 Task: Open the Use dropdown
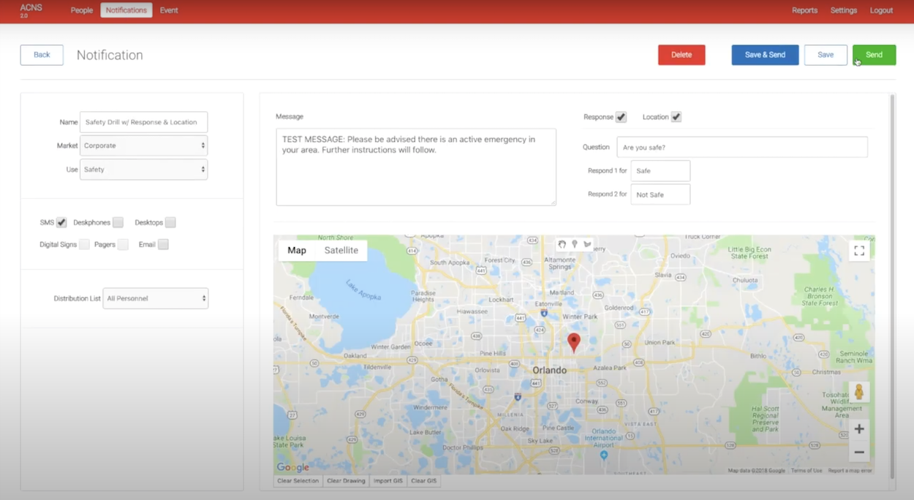[x=143, y=170]
